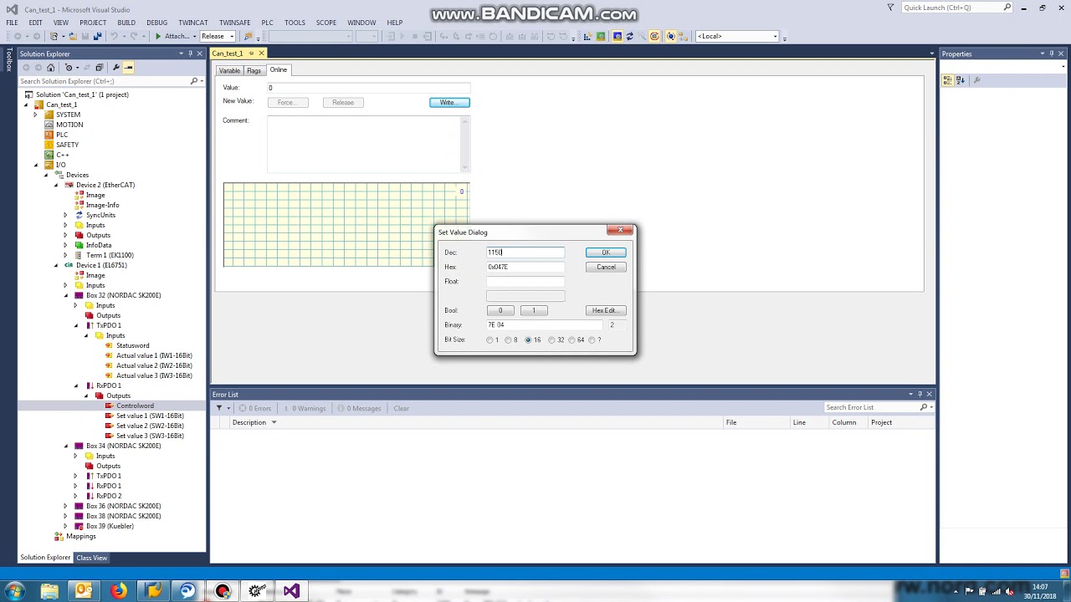Click the wrench Properties icon in Solution Explorer
This screenshot has width=1071, height=602.
point(115,68)
